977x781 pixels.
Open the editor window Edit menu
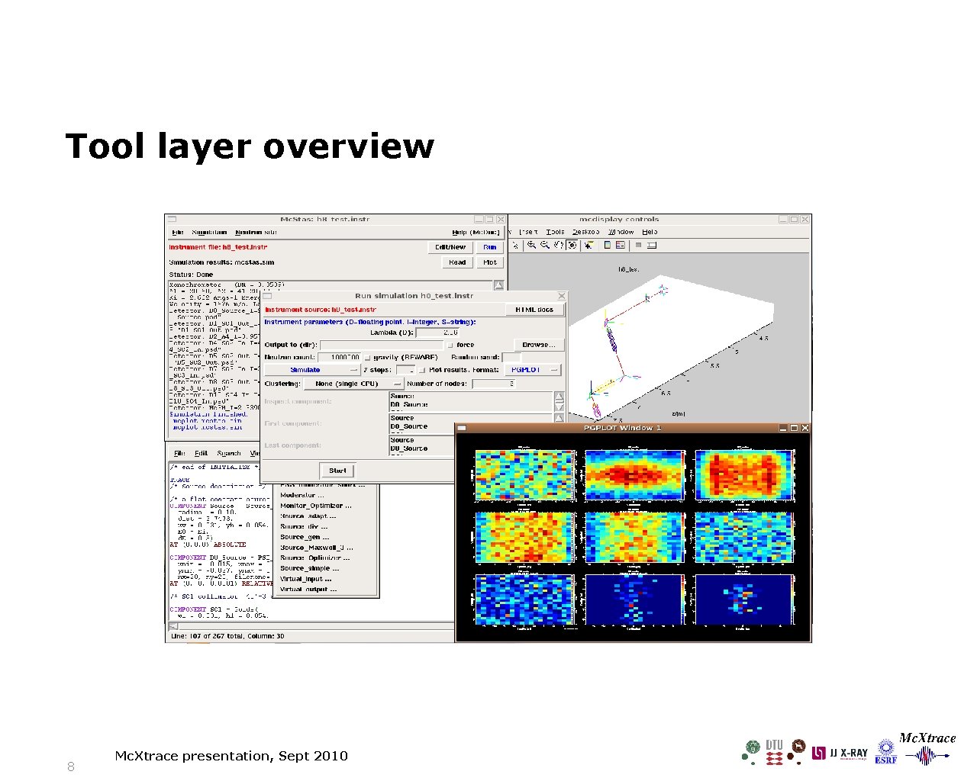[201, 453]
